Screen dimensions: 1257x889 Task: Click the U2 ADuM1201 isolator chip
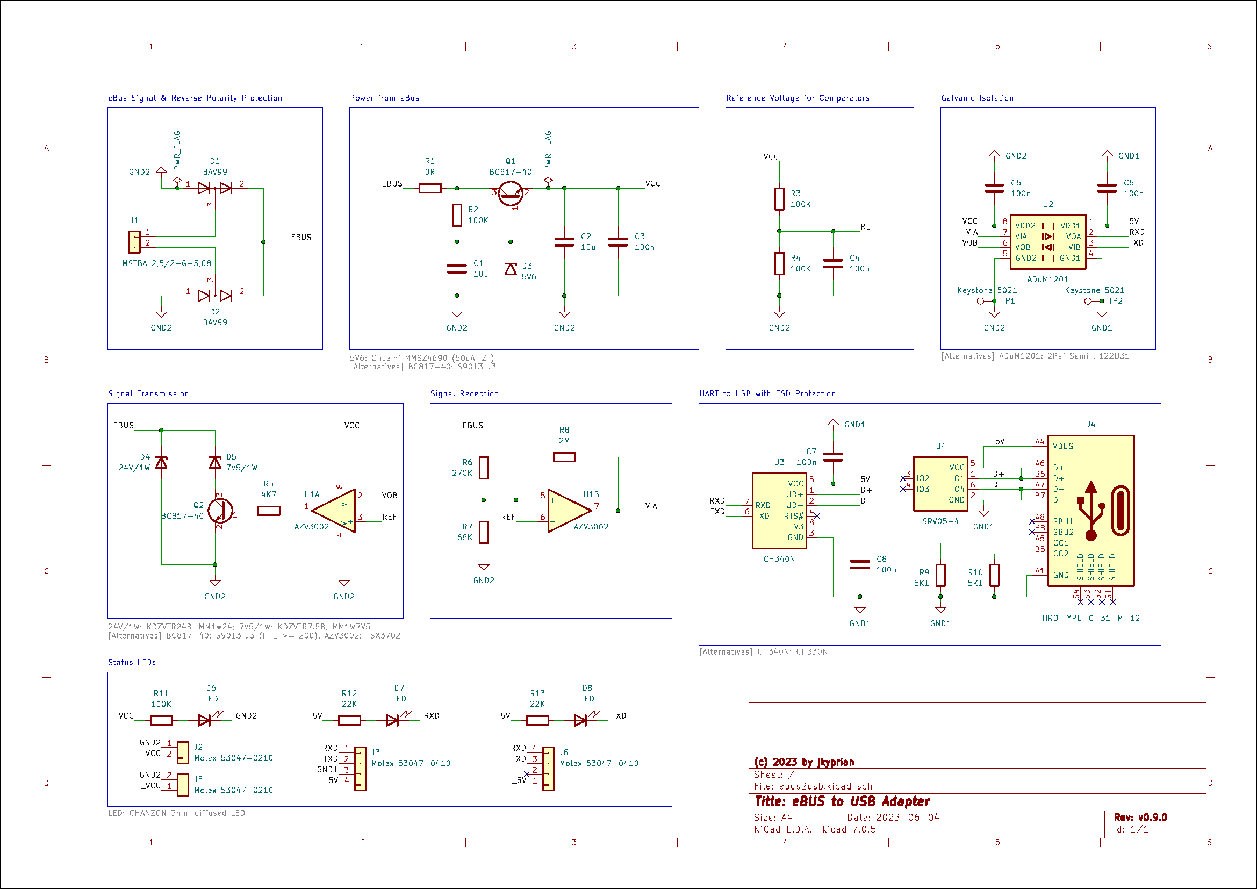[1047, 242]
